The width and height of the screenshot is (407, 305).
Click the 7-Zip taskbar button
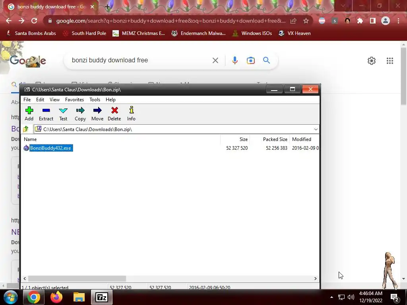coord(102,297)
